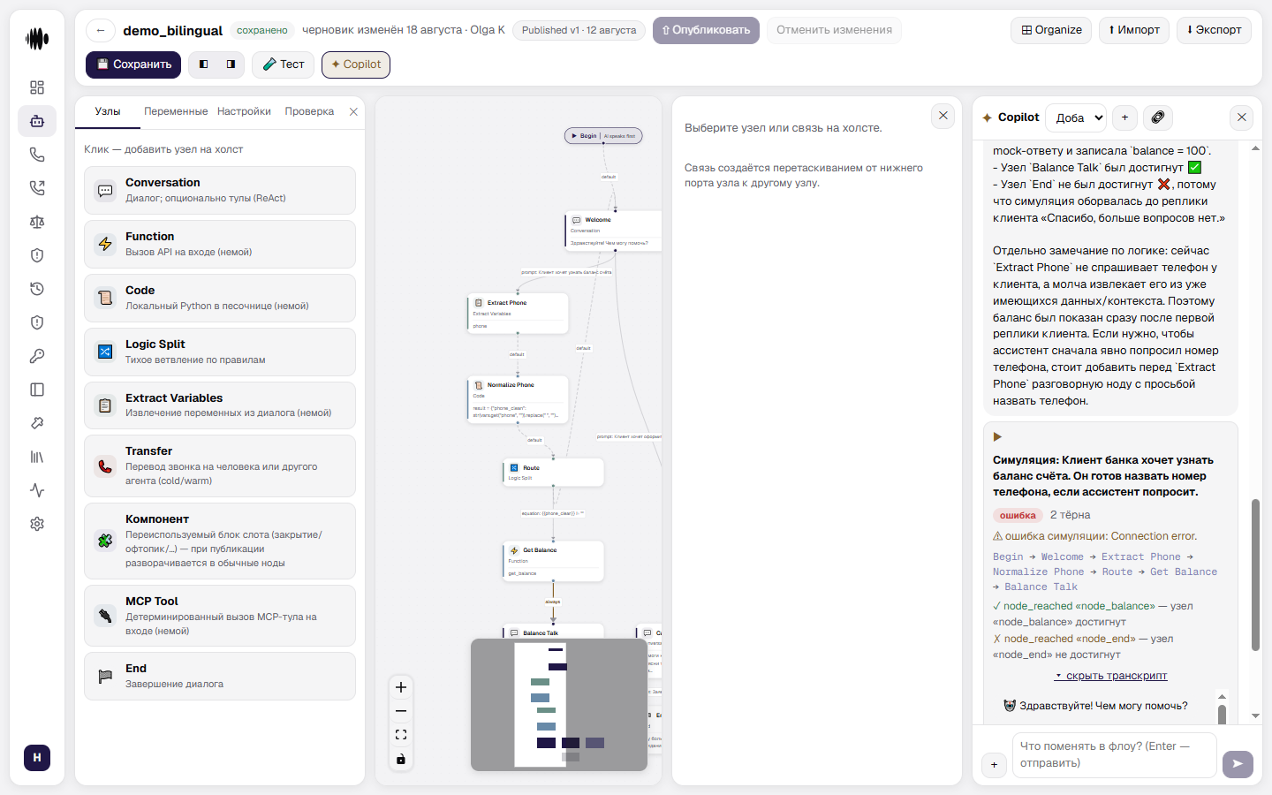Screen dimensions: 1272x795
Task: Add an Extract Variables node
Action: pos(220,405)
